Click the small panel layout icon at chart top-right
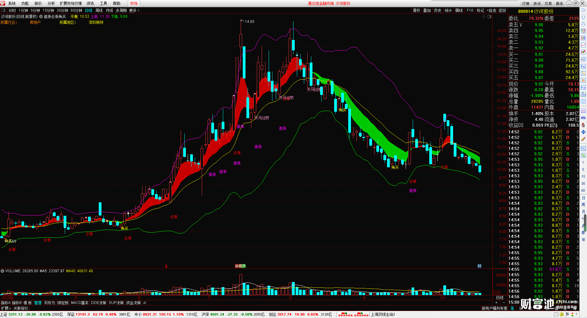The image size is (587, 318). point(489,16)
